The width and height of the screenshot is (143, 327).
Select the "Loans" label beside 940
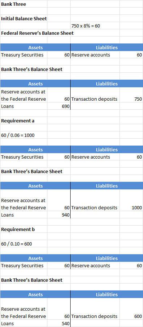pyautogui.click(x=24, y=215)
